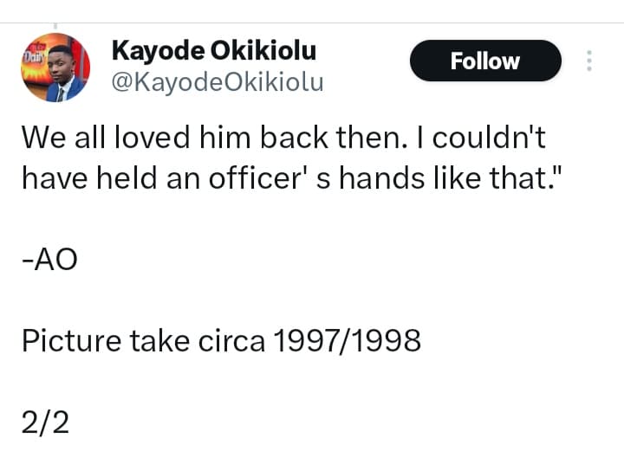Open Kayode Okikiolu's profile picture
Screen dimensions: 624x451
click(x=55, y=68)
